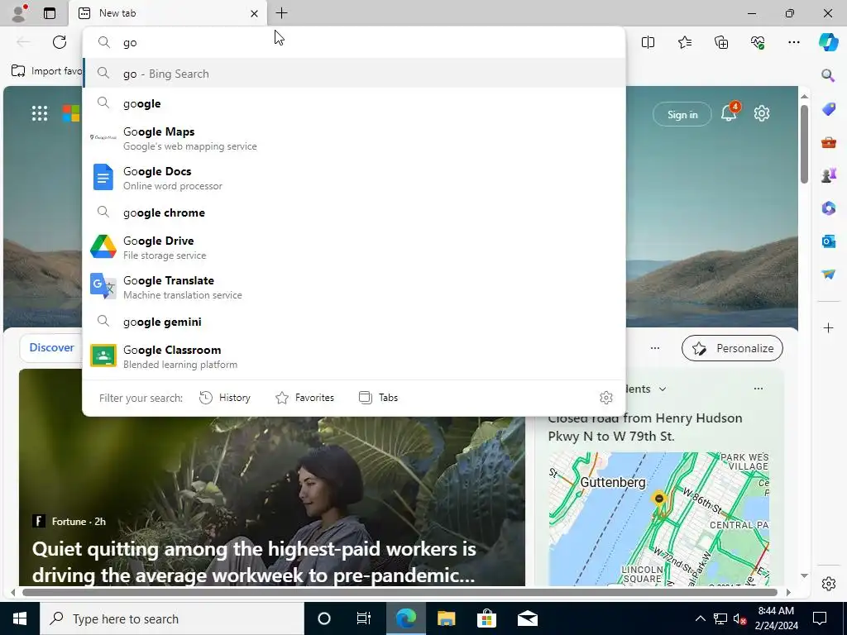Select the Google Classroom suggestion
The width and height of the screenshot is (847, 635).
click(354, 356)
